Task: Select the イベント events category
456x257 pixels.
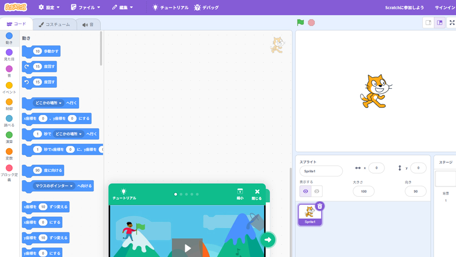Action: 9,88
